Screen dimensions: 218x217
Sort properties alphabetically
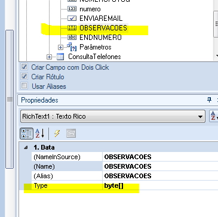coord(40,134)
